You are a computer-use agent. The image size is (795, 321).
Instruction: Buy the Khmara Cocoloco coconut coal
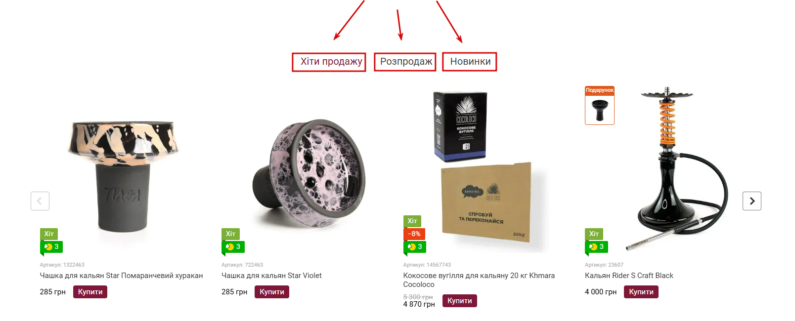[x=460, y=301]
